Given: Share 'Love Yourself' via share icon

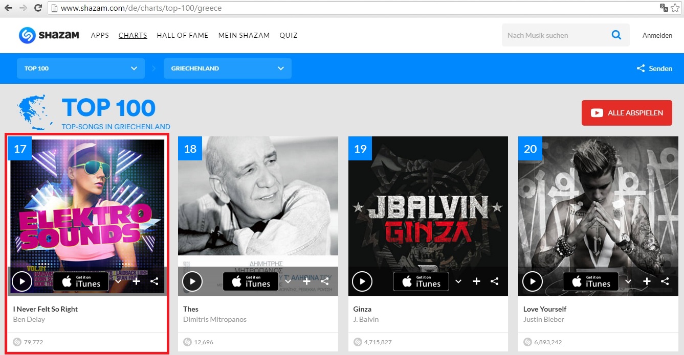Looking at the screenshot, I should tap(665, 281).
